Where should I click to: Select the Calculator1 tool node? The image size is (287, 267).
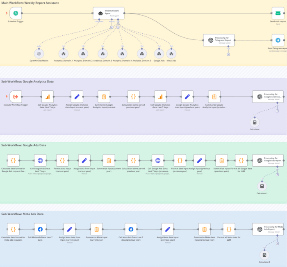(262, 186)
